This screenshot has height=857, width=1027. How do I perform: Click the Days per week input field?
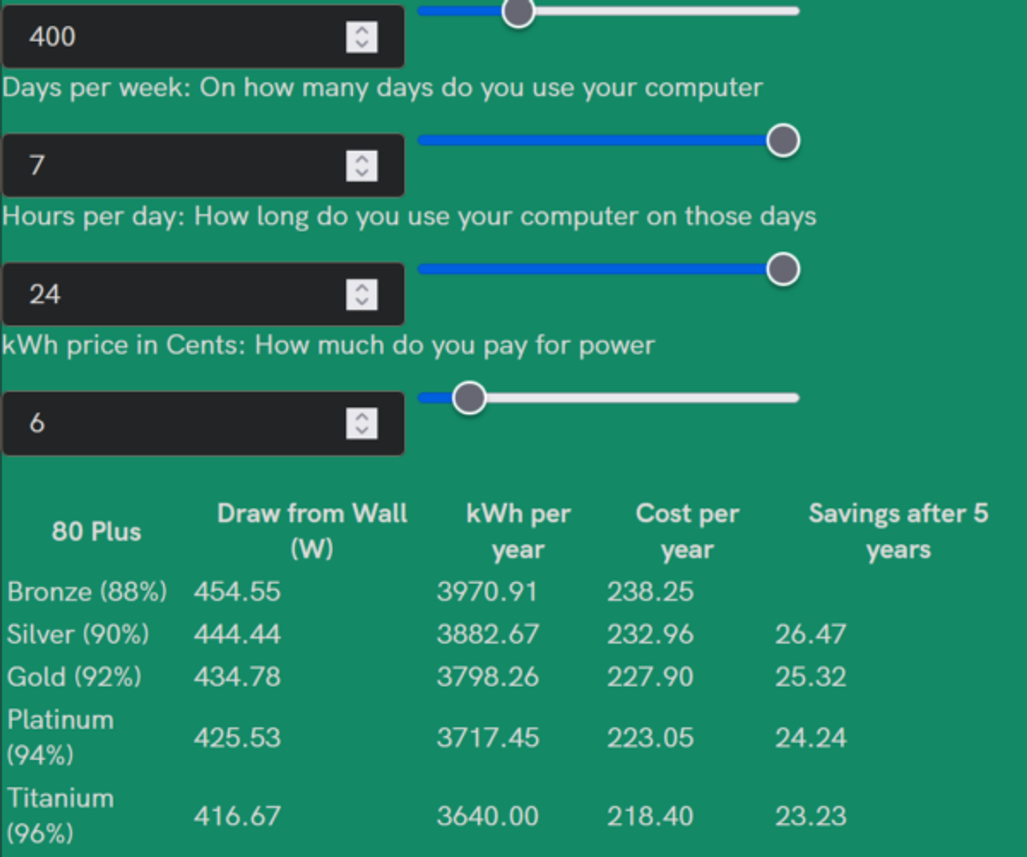click(203, 165)
